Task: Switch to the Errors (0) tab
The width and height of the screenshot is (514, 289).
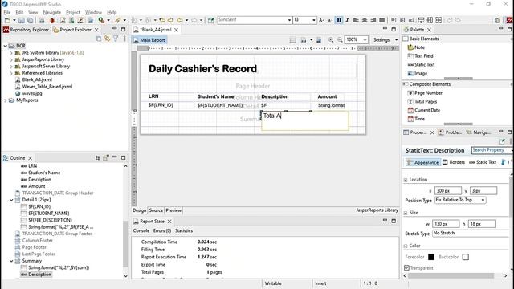Action: pos(162,230)
